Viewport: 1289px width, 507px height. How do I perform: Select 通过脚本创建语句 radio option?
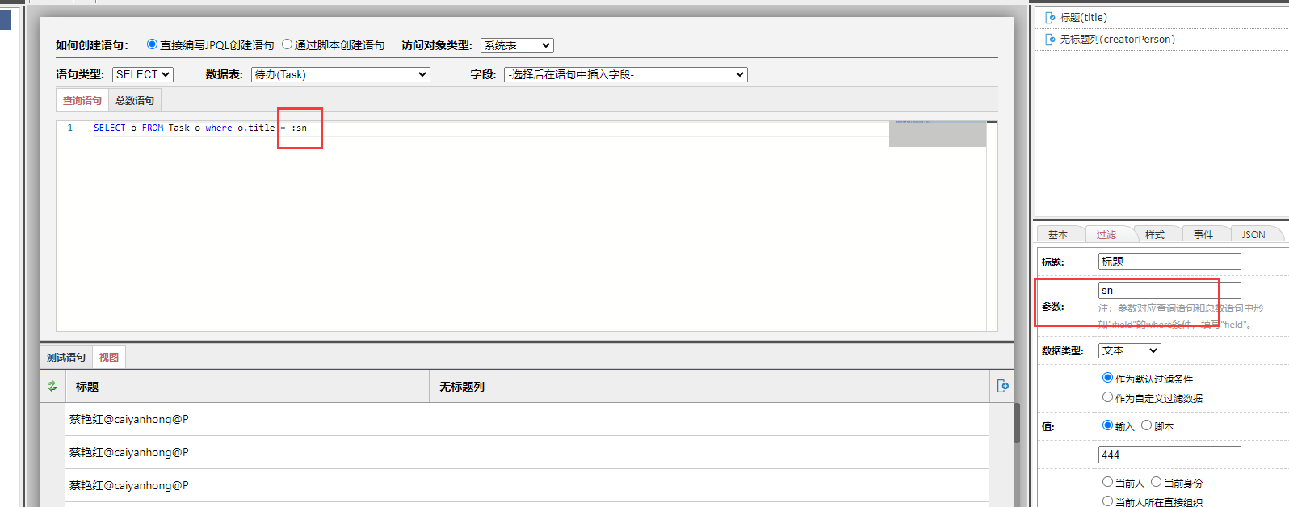[x=287, y=44]
